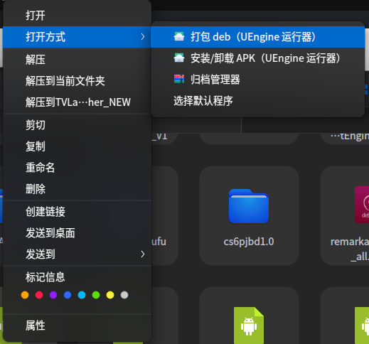
Task: Click UEngine icon beside 打包 deb entry
Action: 179,37
